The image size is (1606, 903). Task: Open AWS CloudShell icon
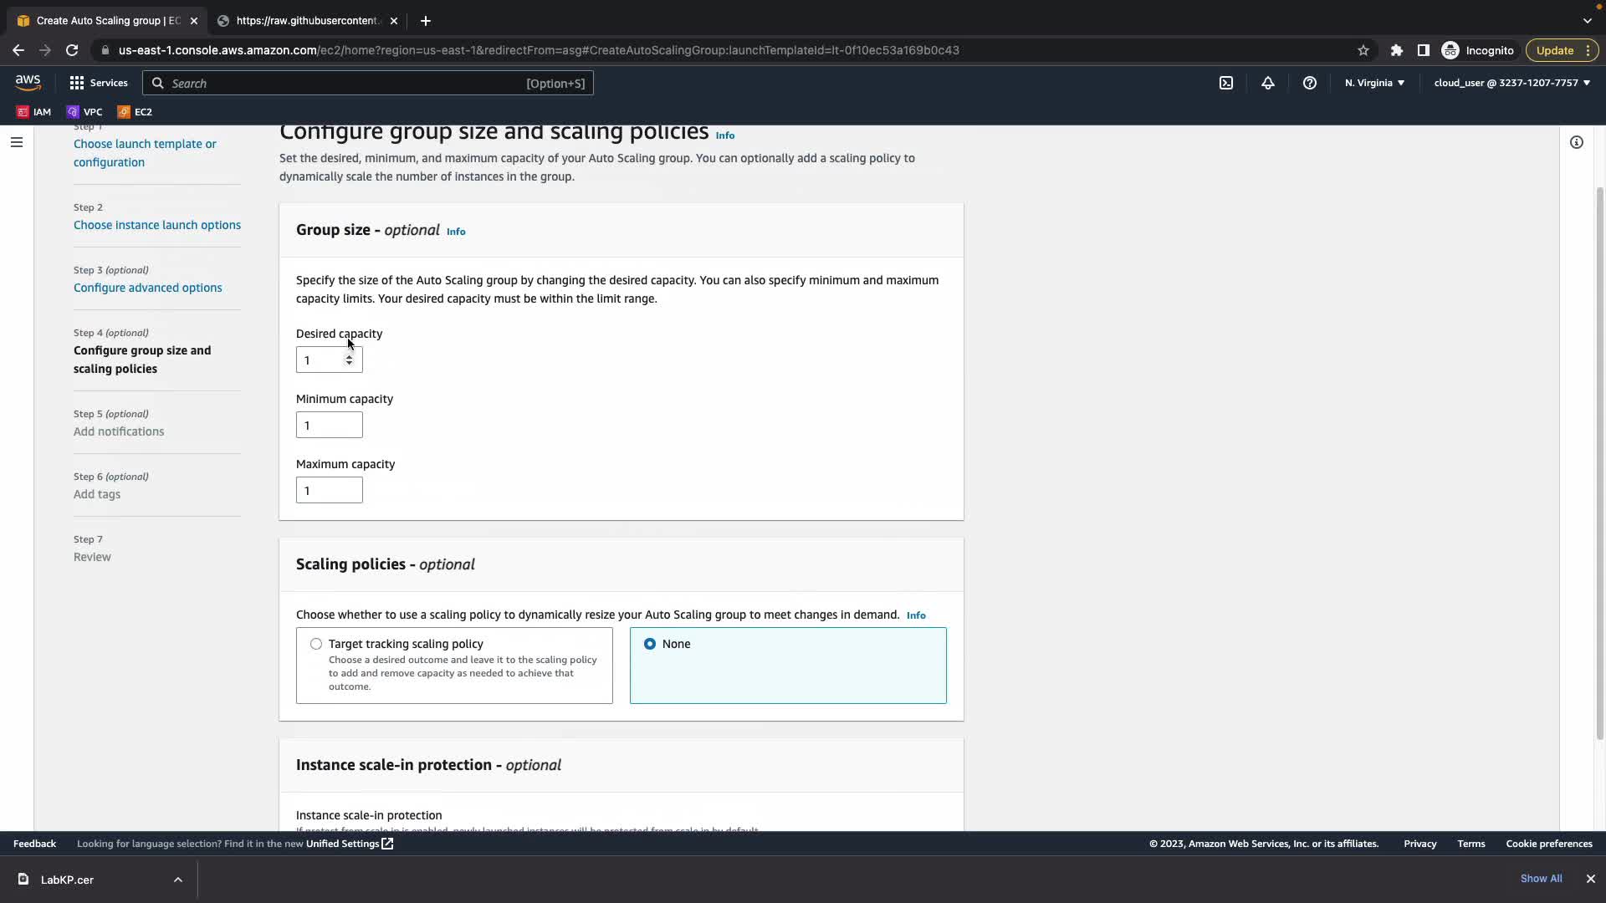coord(1226,83)
